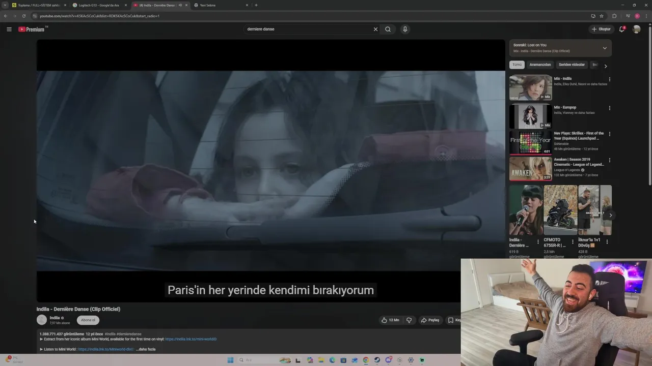Open 'Awaken | Season 2019 Cinematic' video title
The height and width of the screenshot is (366, 652).
pyautogui.click(x=579, y=162)
